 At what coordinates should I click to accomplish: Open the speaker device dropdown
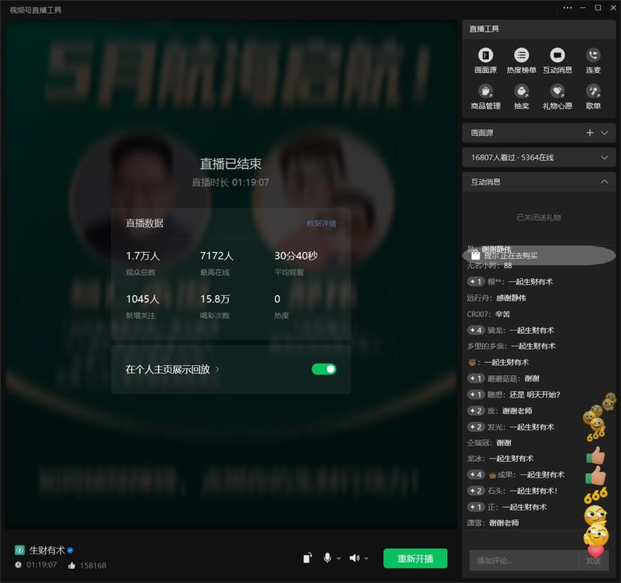366,558
